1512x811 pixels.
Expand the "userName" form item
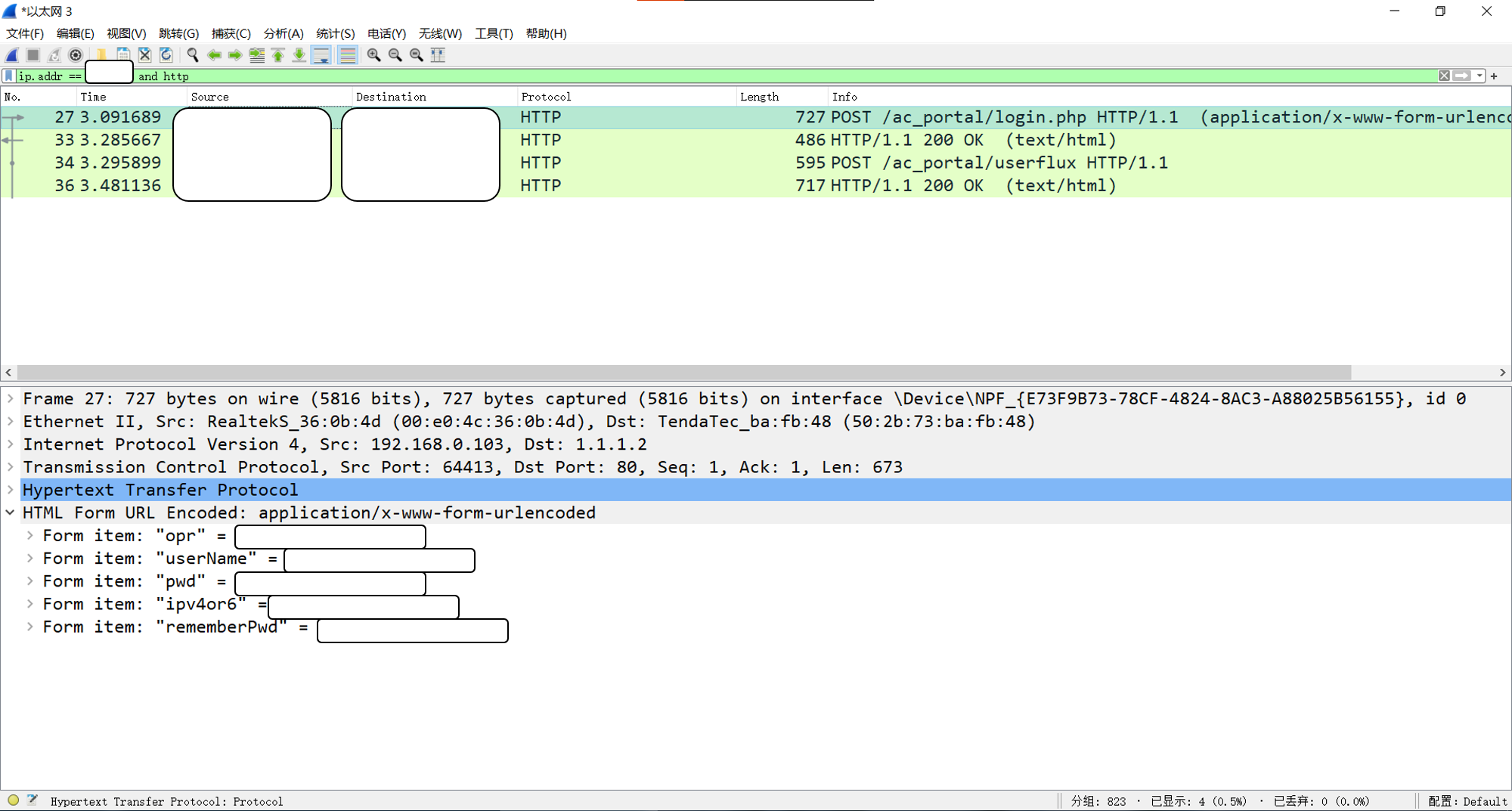click(30, 558)
